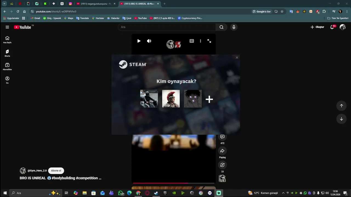Open the comments panel showing 472
Screen dimensions: 351x197
(x=222, y=137)
